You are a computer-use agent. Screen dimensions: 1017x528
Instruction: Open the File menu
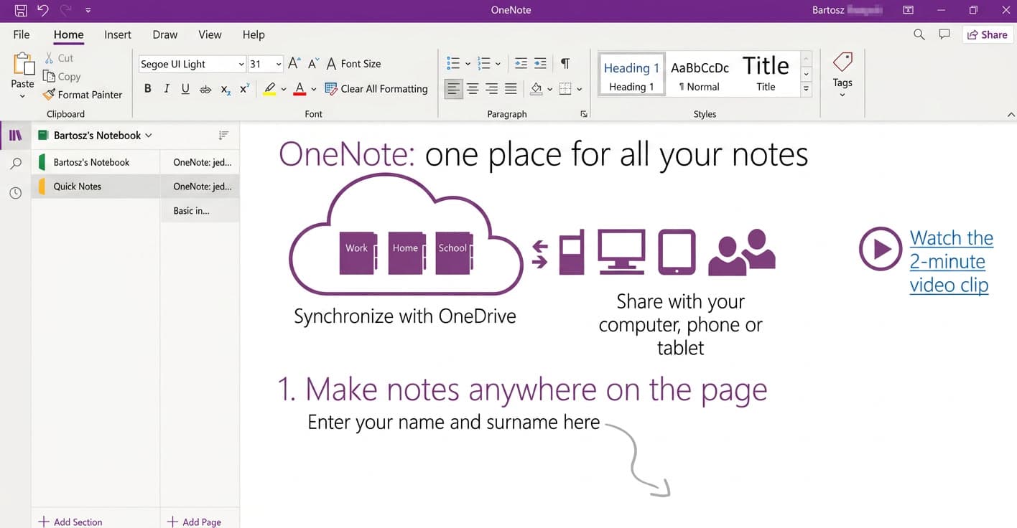pyautogui.click(x=22, y=34)
